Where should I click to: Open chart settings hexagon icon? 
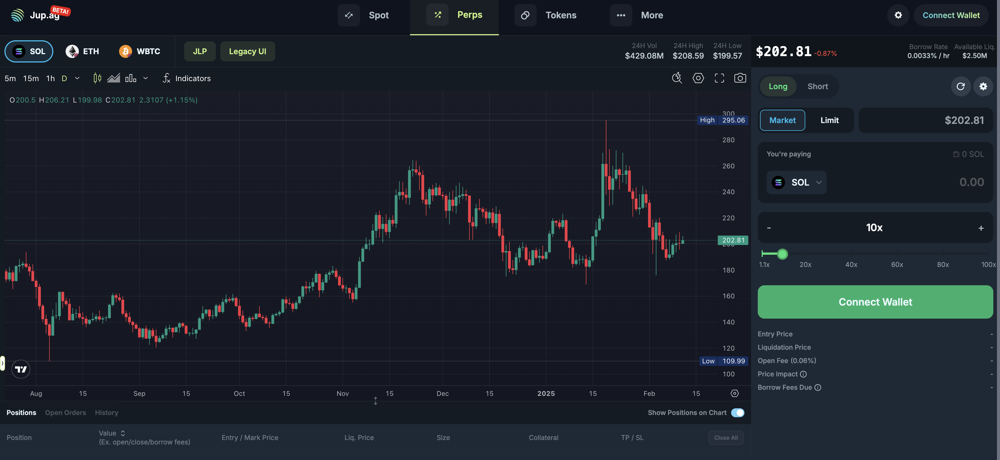[x=698, y=78]
